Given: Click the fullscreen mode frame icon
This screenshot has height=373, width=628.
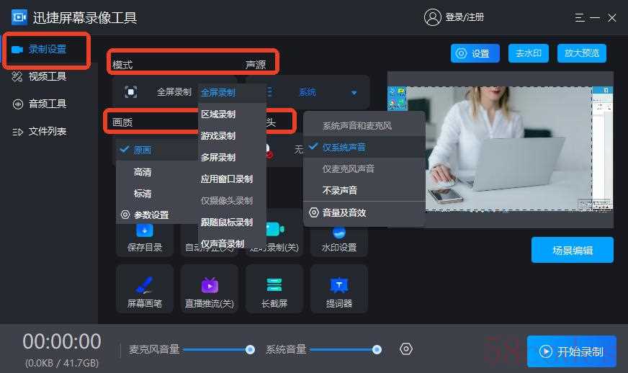Looking at the screenshot, I should (130, 91).
